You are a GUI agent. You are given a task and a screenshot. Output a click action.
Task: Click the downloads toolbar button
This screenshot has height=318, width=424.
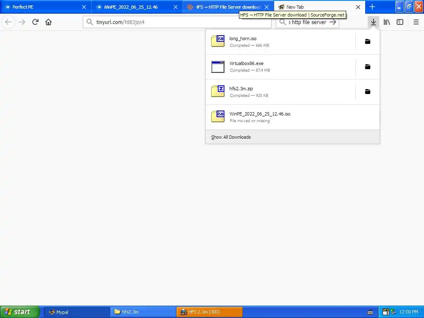[x=373, y=22]
